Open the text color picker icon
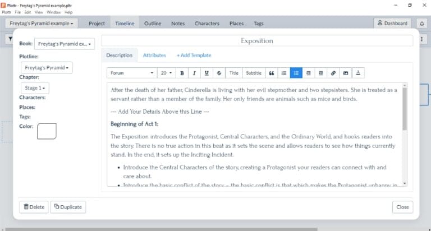This screenshot has width=431, height=231. coord(358,73)
